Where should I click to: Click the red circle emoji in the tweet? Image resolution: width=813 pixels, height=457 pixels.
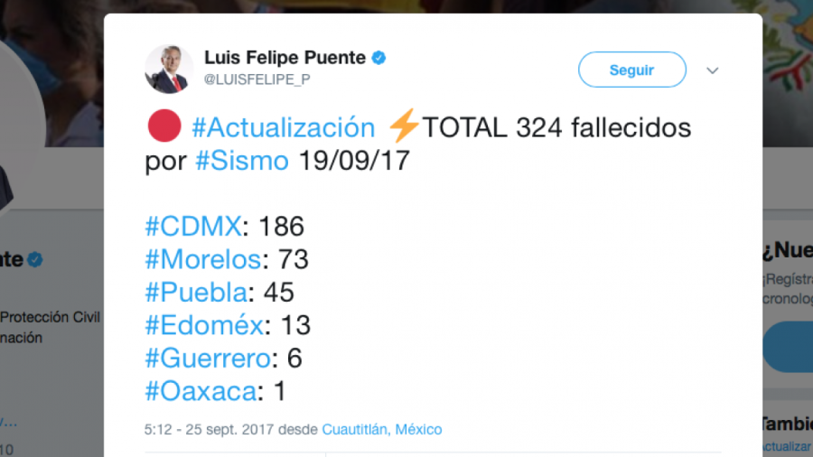click(x=164, y=127)
